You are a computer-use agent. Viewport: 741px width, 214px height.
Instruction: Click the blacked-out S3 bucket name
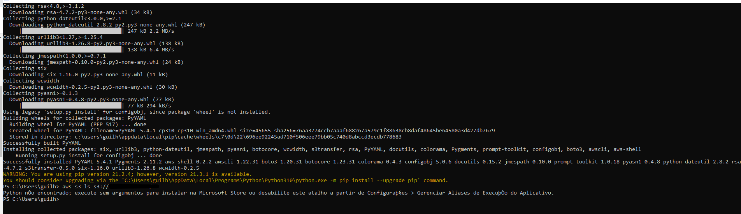(x=134, y=186)
